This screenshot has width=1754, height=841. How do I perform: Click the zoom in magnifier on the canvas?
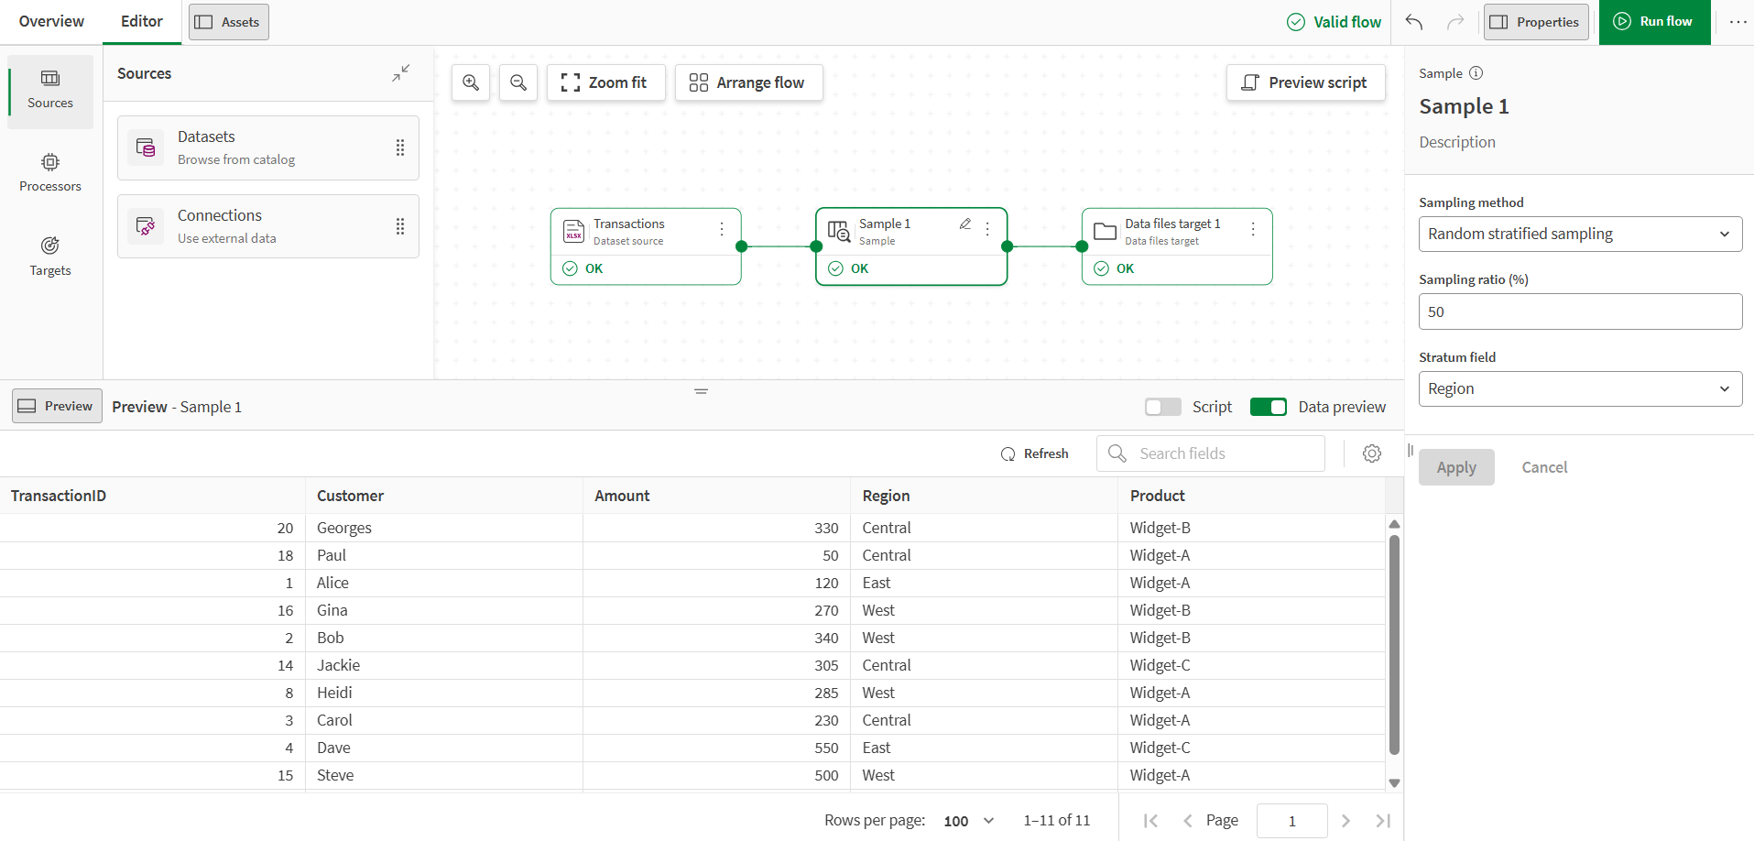(470, 82)
